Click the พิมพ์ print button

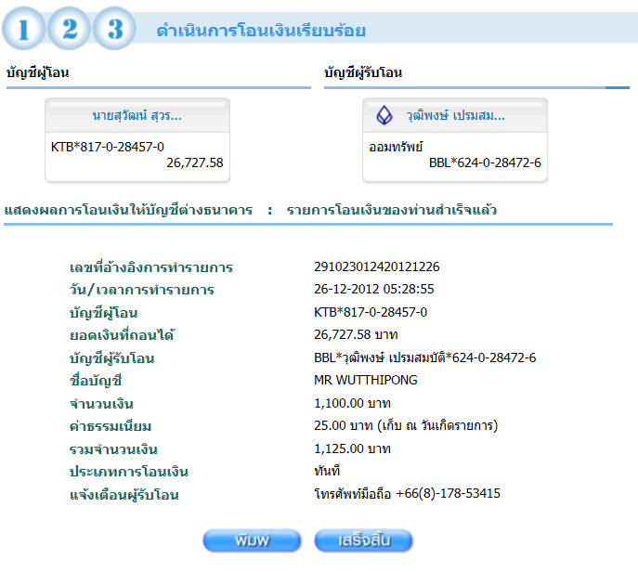click(x=252, y=540)
